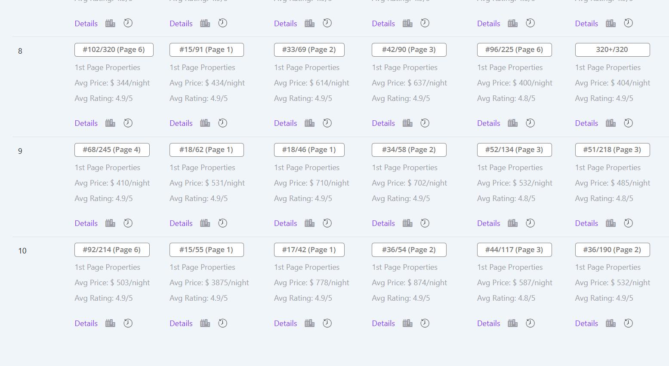The height and width of the screenshot is (366, 669).
Task: Click the 320+/320 rank badge
Action: (612, 50)
